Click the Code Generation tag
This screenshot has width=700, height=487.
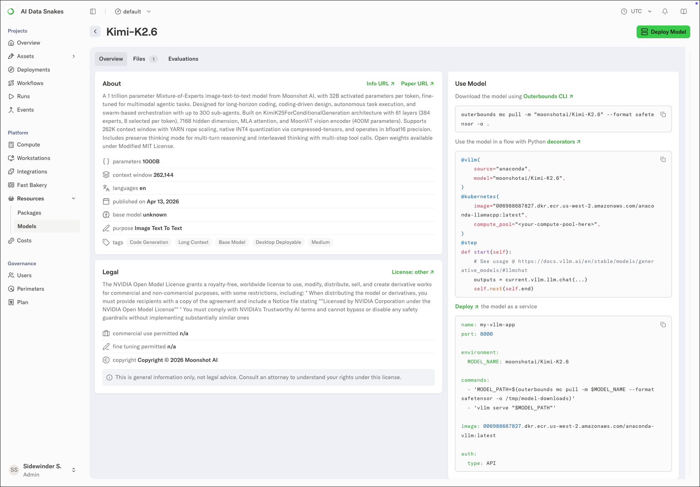coord(149,242)
